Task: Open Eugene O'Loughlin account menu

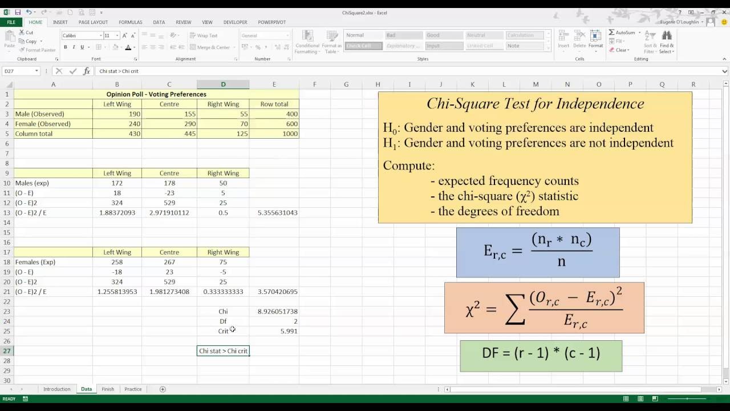Action: coord(682,22)
